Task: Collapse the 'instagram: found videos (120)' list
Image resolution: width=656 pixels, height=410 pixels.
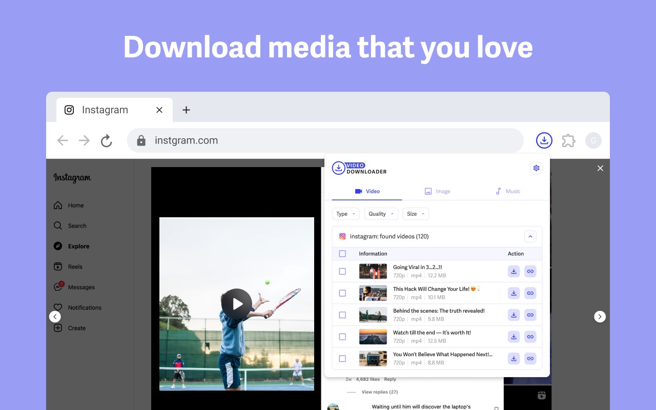Action: point(530,236)
